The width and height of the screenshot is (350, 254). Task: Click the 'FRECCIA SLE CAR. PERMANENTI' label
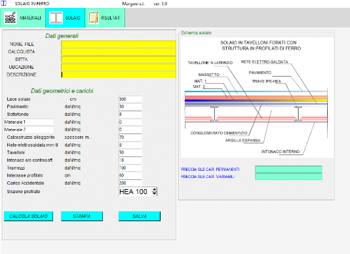pyautogui.click(x=210, y=170)
